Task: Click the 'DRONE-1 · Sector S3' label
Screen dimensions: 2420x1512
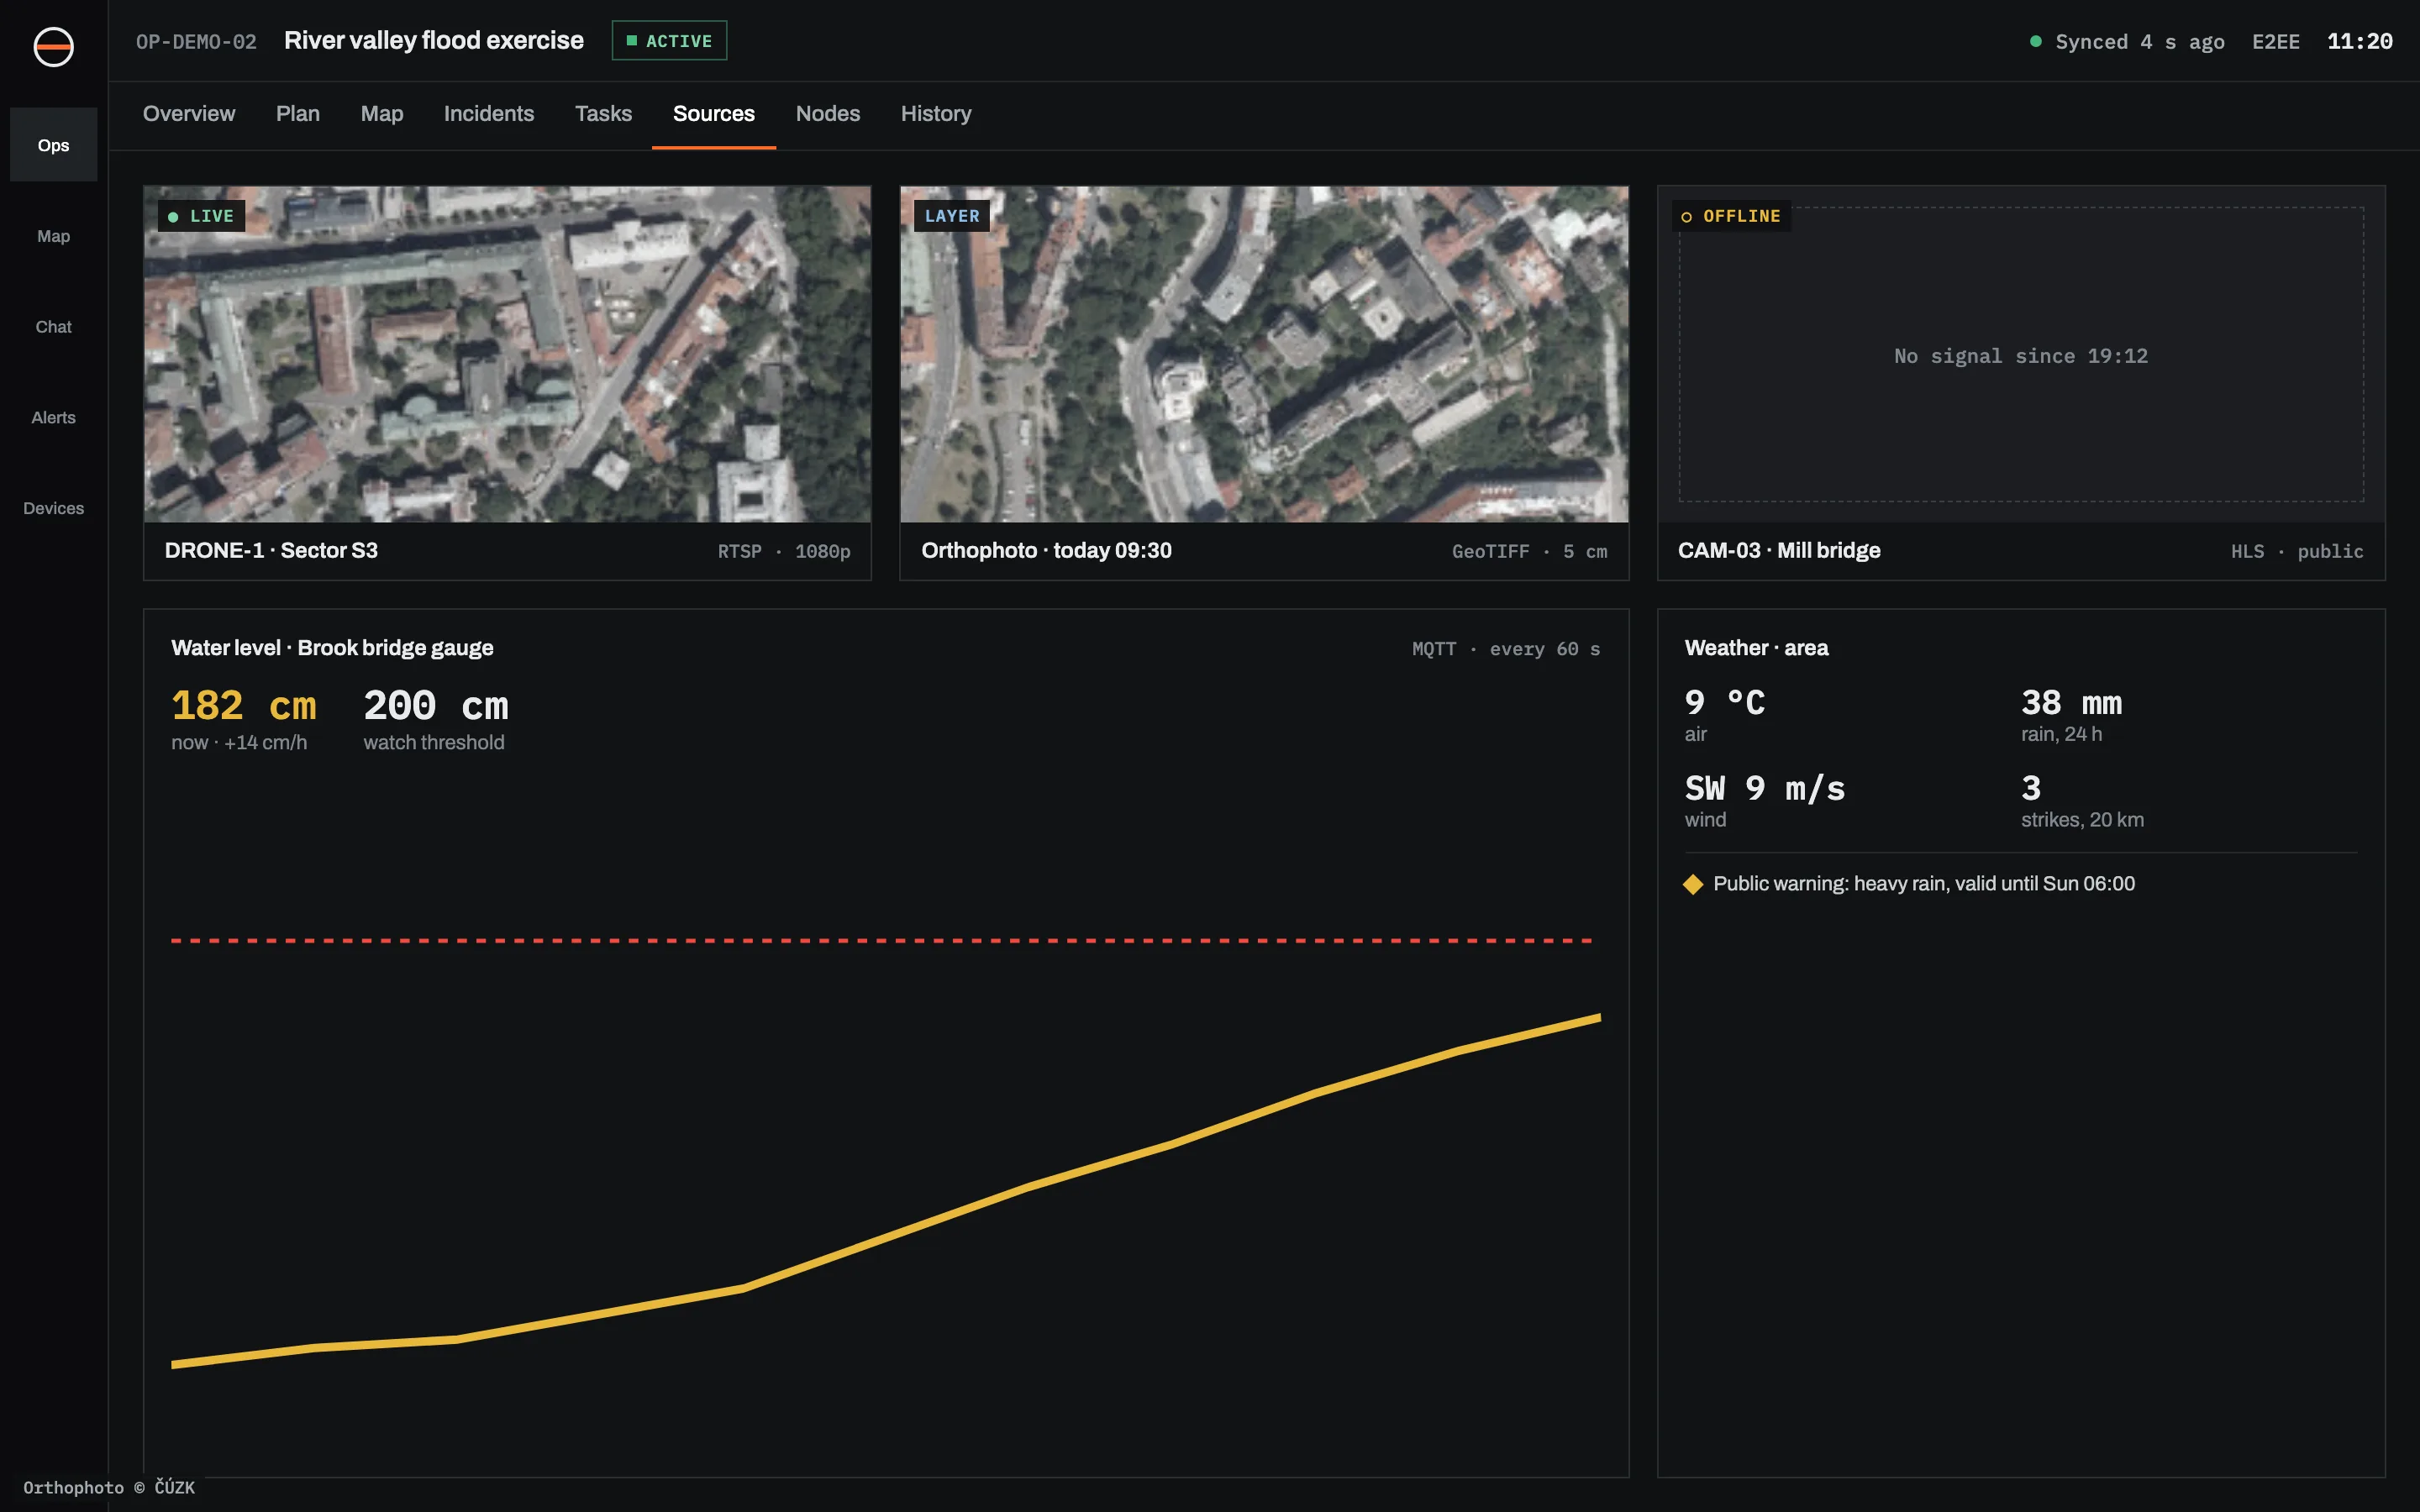Action: click(x=271, y=551)
